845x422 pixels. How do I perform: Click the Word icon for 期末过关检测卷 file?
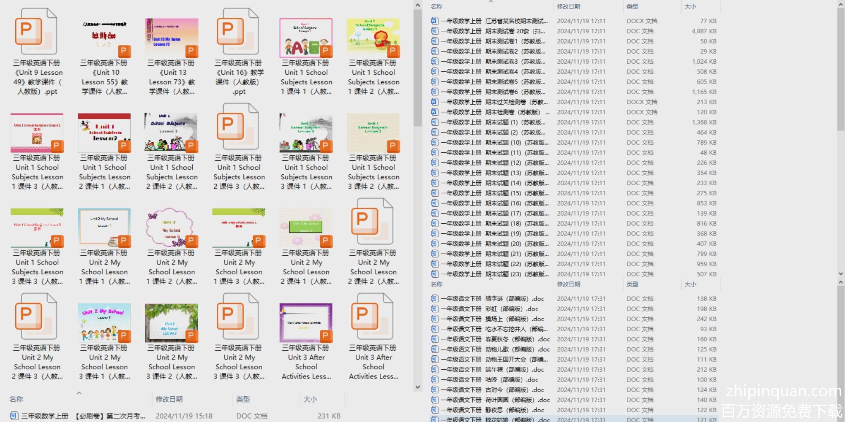point(434,102)
